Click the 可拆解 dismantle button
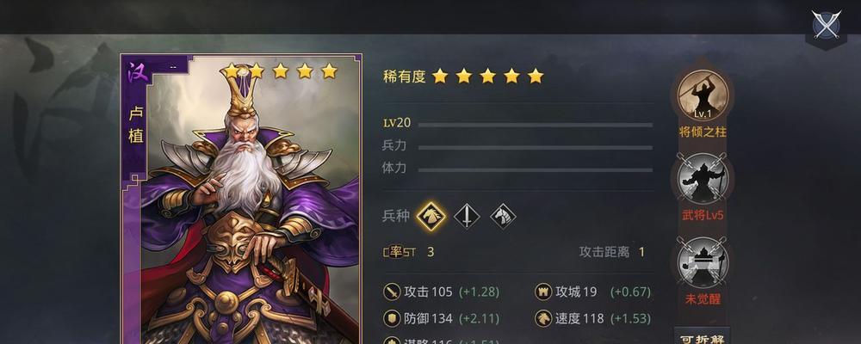 click(x=702, y=335)
